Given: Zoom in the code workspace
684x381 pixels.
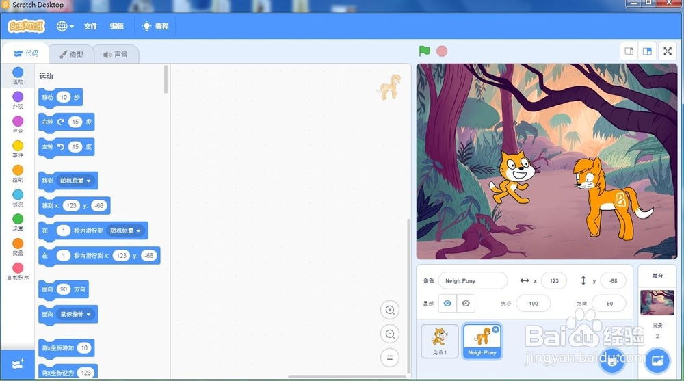Looking at the screenshot, I should (x=390, y=311).
